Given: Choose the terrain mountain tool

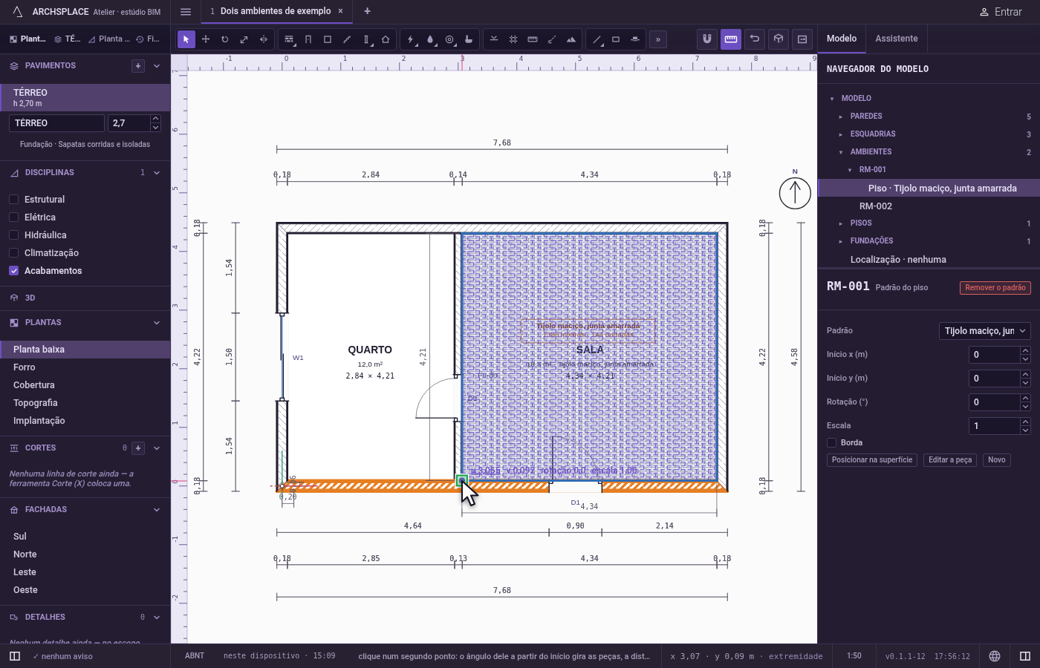Looking at the screenshot, I should [571, 39].
